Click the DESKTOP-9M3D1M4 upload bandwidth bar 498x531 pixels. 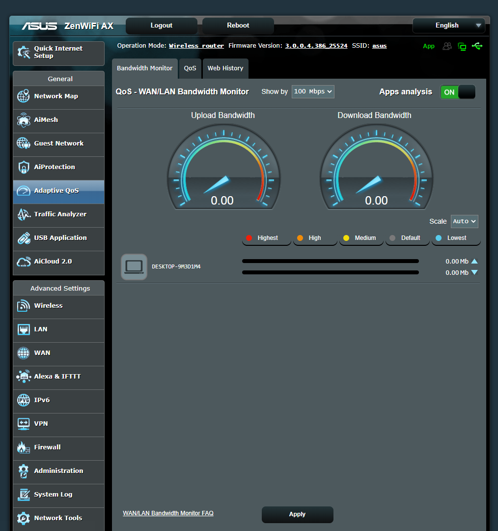tap(331, 261)
